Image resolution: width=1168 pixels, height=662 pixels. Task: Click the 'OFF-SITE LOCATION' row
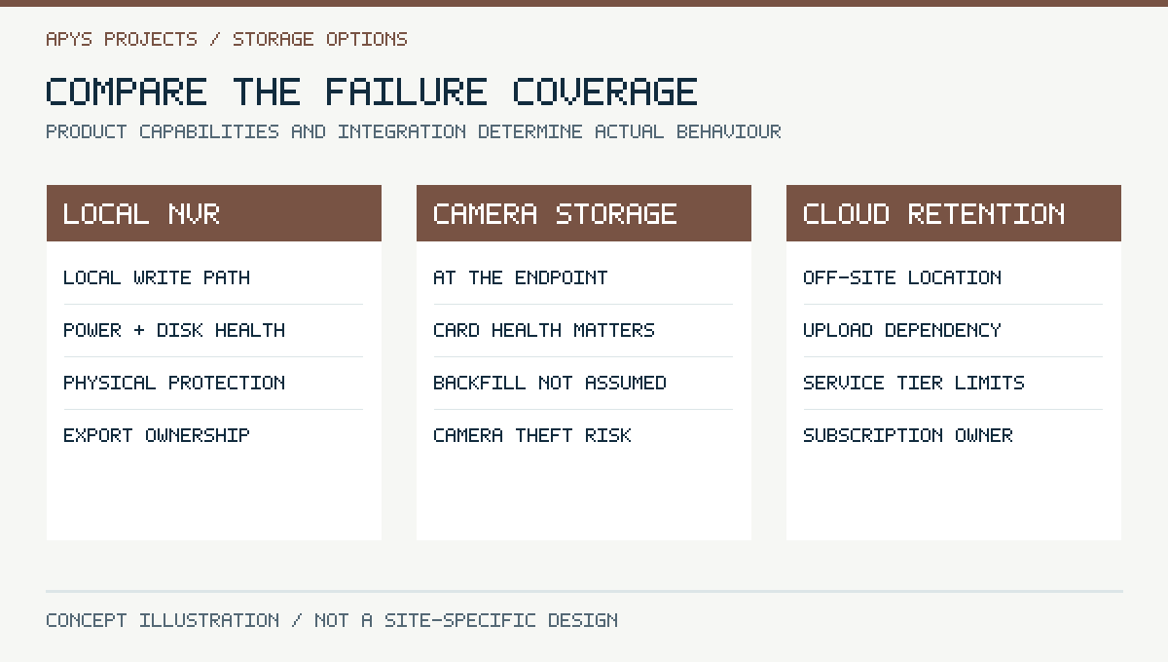click(953, 277)
